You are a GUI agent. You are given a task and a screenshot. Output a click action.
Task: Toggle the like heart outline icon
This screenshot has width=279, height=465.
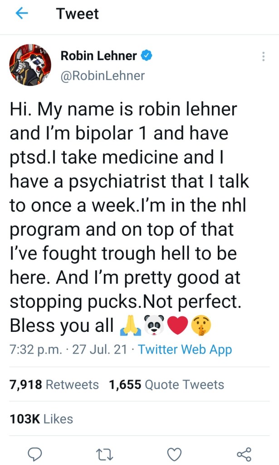175,453
